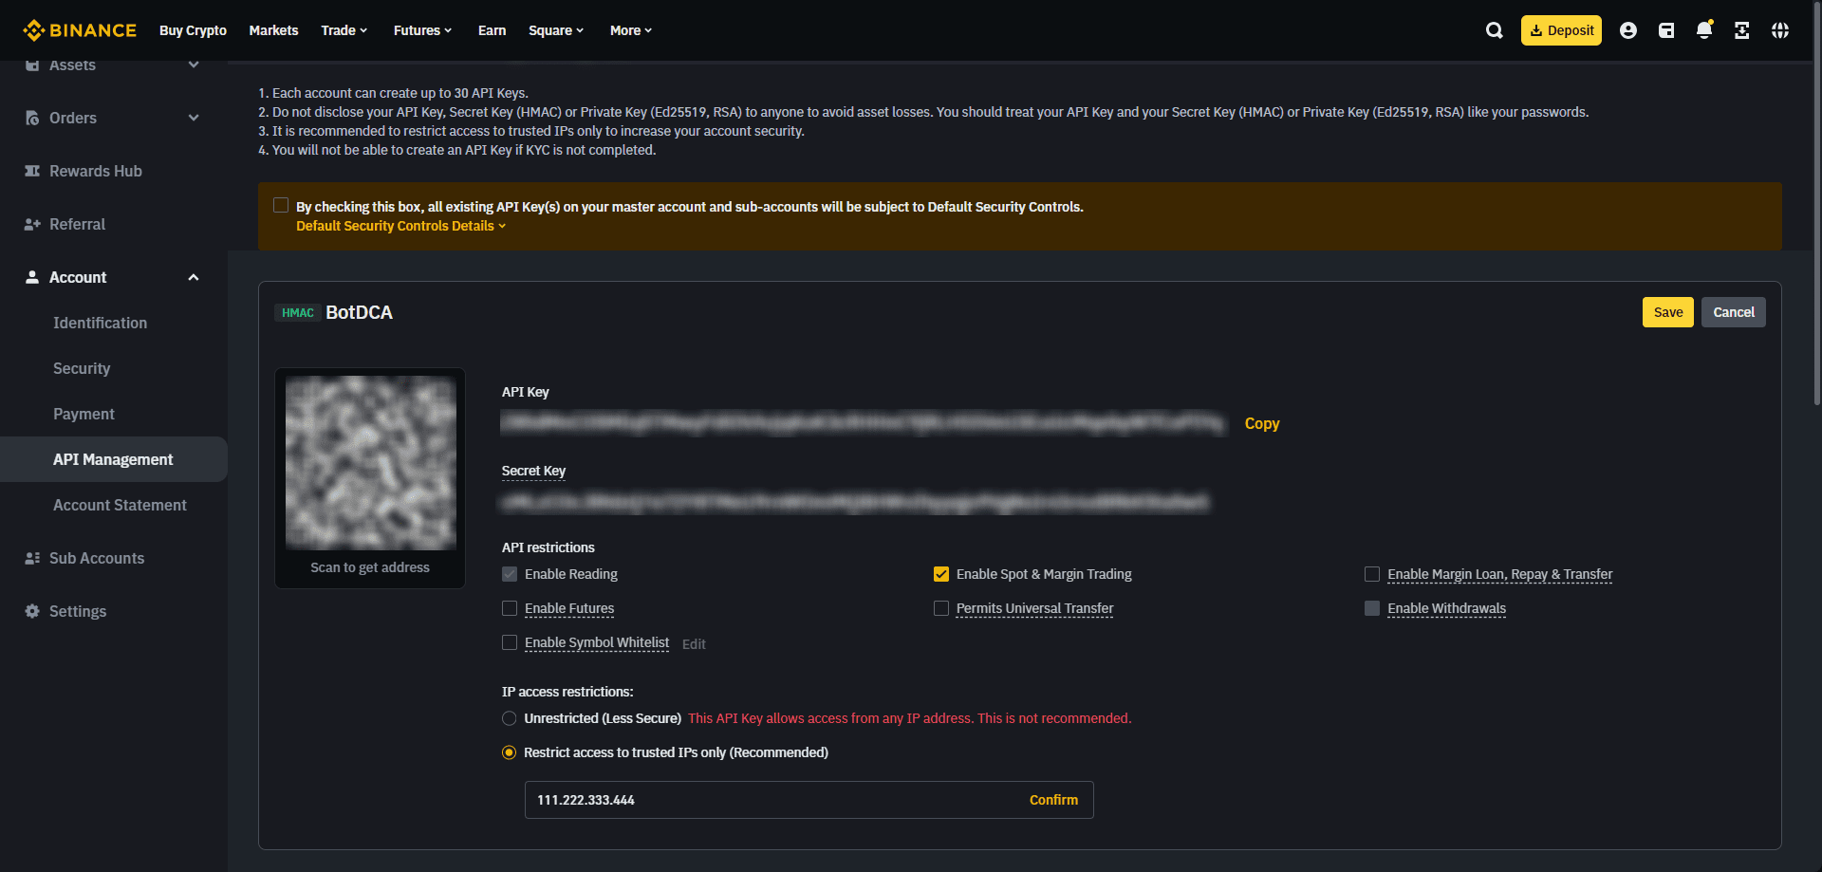The width and height of the screenshot is (1822, 872).
Task: Copy the API Key
Action: (x=1261, y=423)
